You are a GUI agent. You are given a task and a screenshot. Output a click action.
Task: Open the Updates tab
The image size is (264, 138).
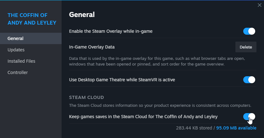(16, 50)
